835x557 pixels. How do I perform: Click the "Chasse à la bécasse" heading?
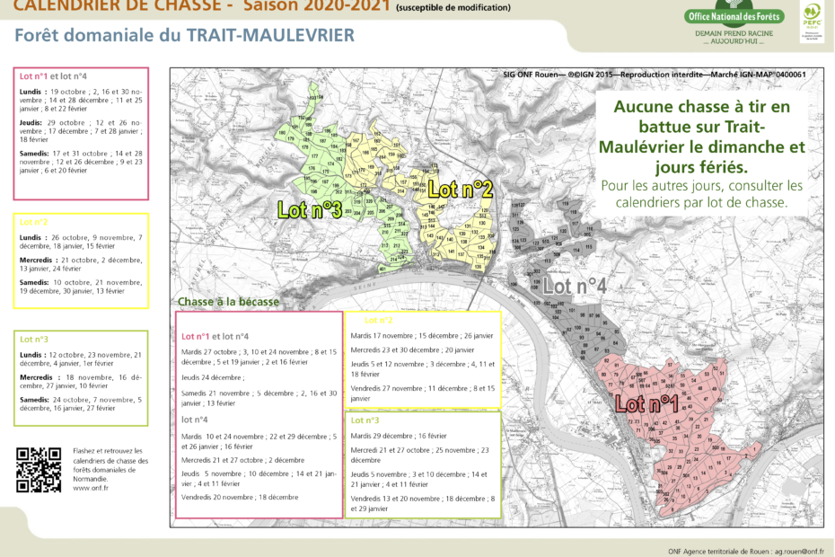click(x=228, y=302)
